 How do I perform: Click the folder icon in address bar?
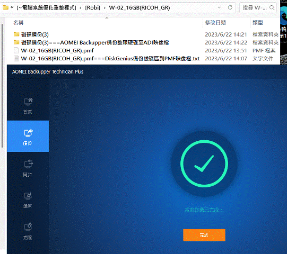tap(5, 7)
